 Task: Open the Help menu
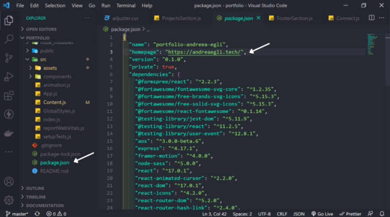point(147,5)
